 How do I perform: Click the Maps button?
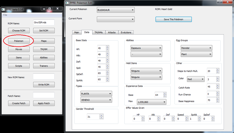click(x=44, y=41)
